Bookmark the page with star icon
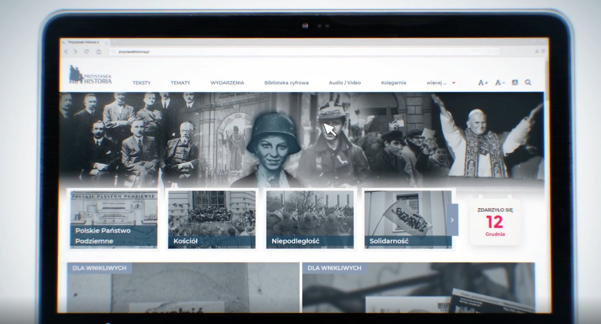 click(x=537, y=51)
